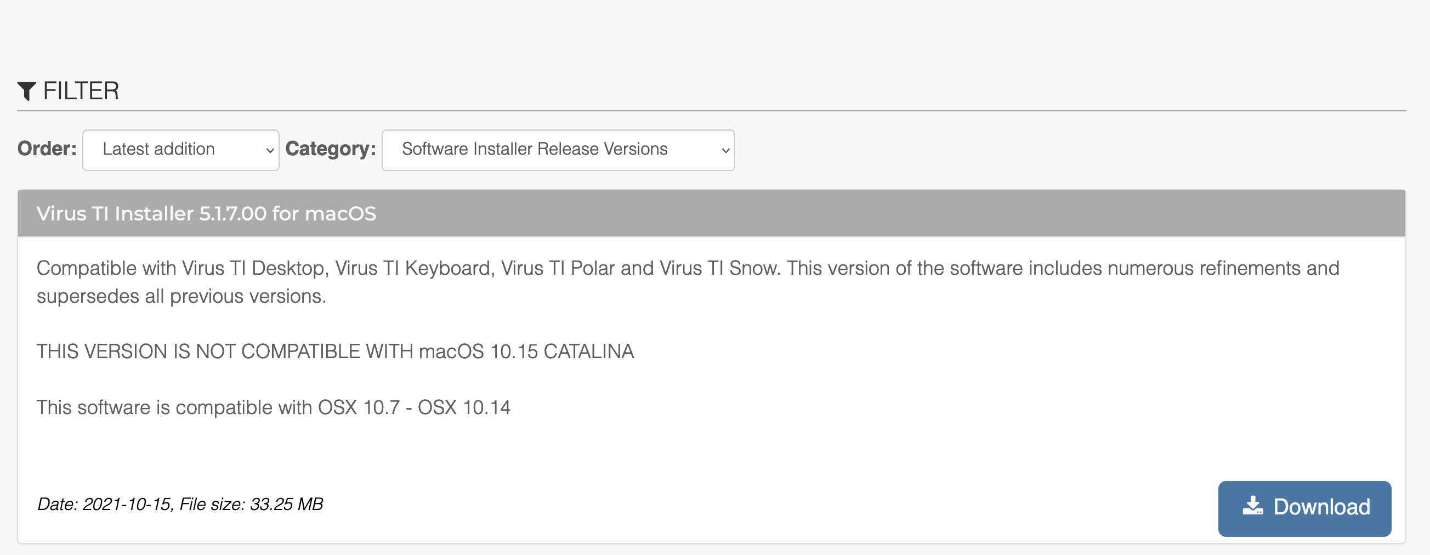1430x555 pixels.
Task: Click the Order label
Action: 47,149
